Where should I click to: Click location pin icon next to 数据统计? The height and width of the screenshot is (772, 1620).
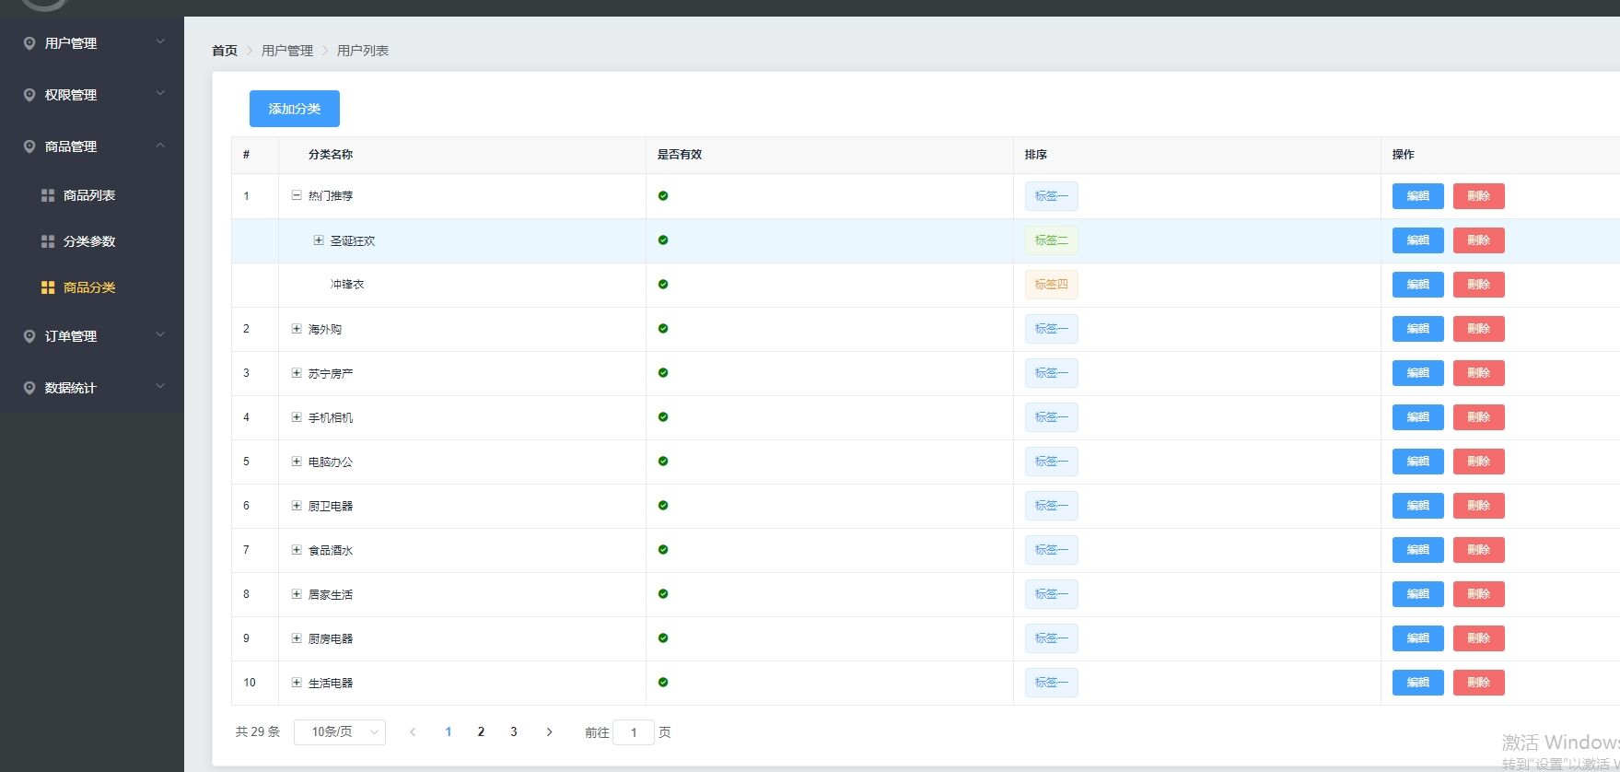[29, 388]
